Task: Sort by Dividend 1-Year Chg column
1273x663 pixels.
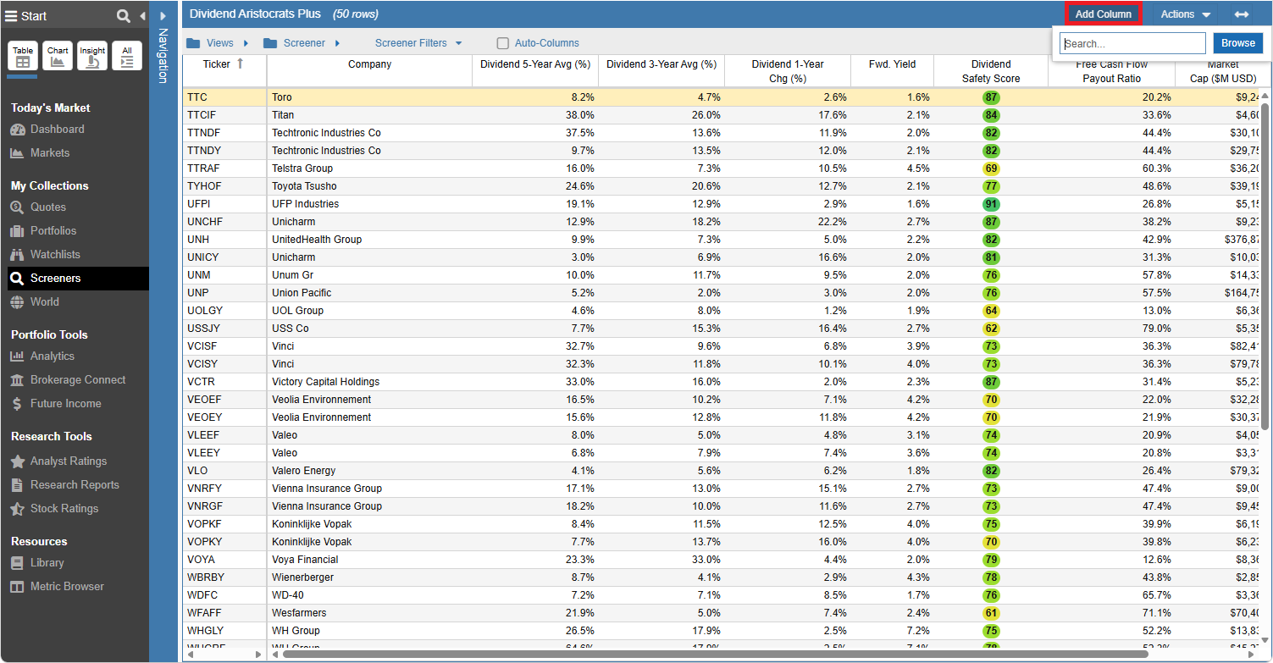Action: click(788, 71)
